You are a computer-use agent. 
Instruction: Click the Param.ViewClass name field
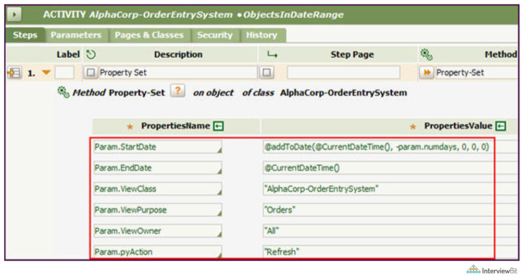(x=158, y=189)
